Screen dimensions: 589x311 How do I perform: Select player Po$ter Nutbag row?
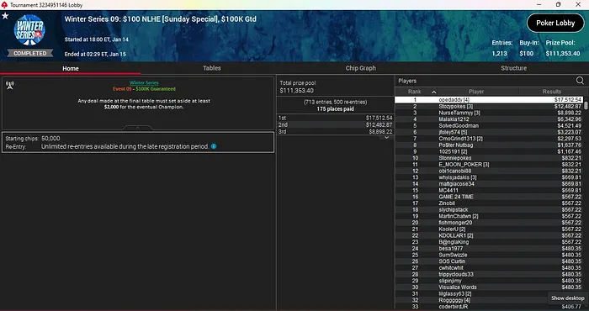(489, 145)
